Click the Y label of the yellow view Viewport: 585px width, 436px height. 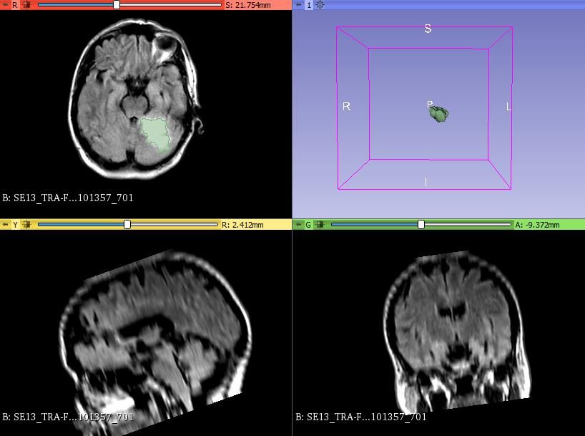(x=15, y=225)
